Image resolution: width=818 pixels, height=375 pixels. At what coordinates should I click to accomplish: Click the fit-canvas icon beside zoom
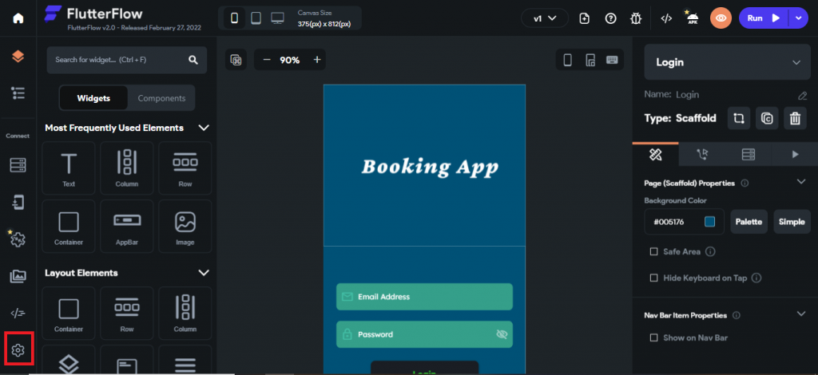[236, 60]
